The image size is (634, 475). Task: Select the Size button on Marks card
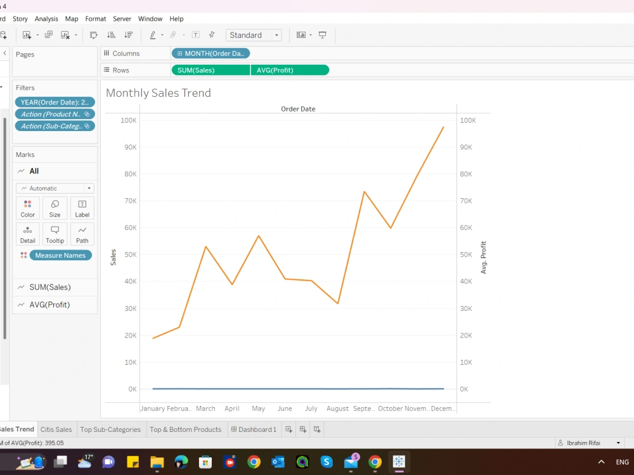[x=55, y=208]
